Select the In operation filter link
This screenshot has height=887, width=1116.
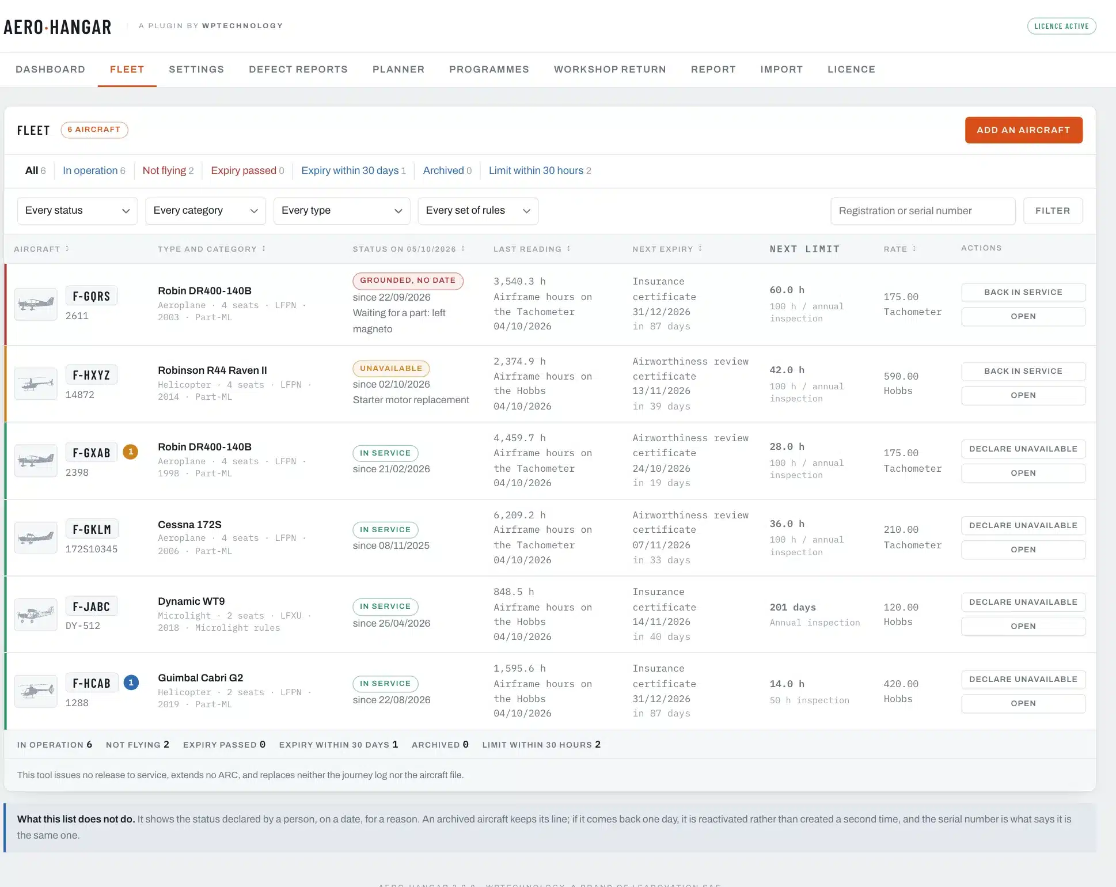coord(94,170)
